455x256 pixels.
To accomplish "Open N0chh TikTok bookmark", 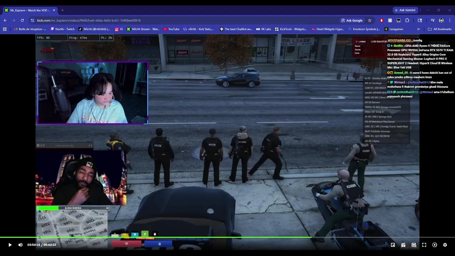I will click(94, 29).
